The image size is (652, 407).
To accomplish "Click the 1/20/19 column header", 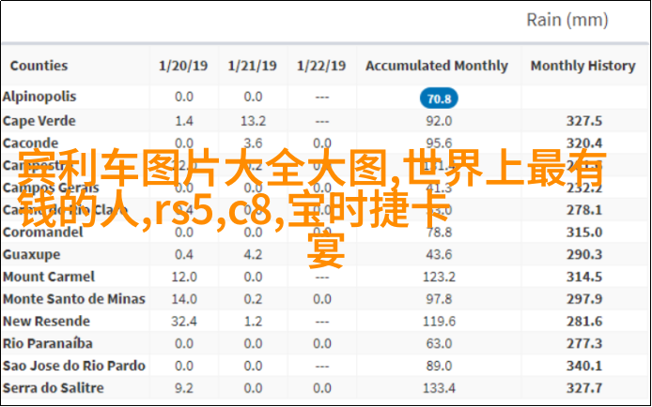I will click(183, 66).
